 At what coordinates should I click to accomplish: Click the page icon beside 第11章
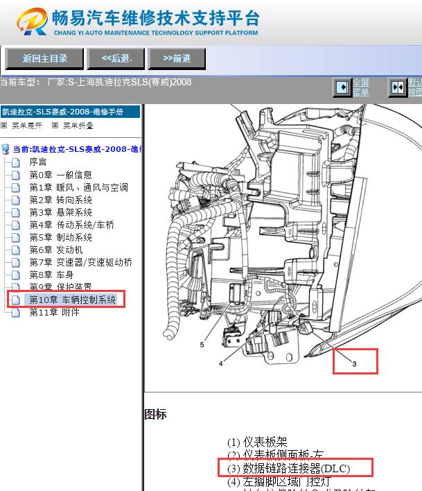pyautogui.click(x=16, y=313)
